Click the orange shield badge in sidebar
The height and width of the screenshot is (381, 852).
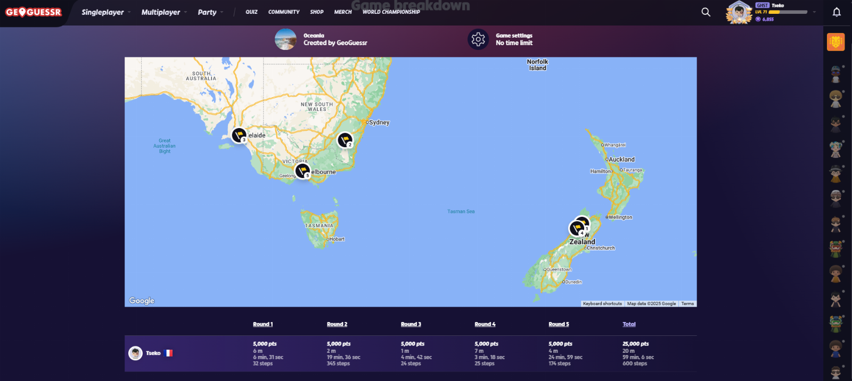(835, 42)
